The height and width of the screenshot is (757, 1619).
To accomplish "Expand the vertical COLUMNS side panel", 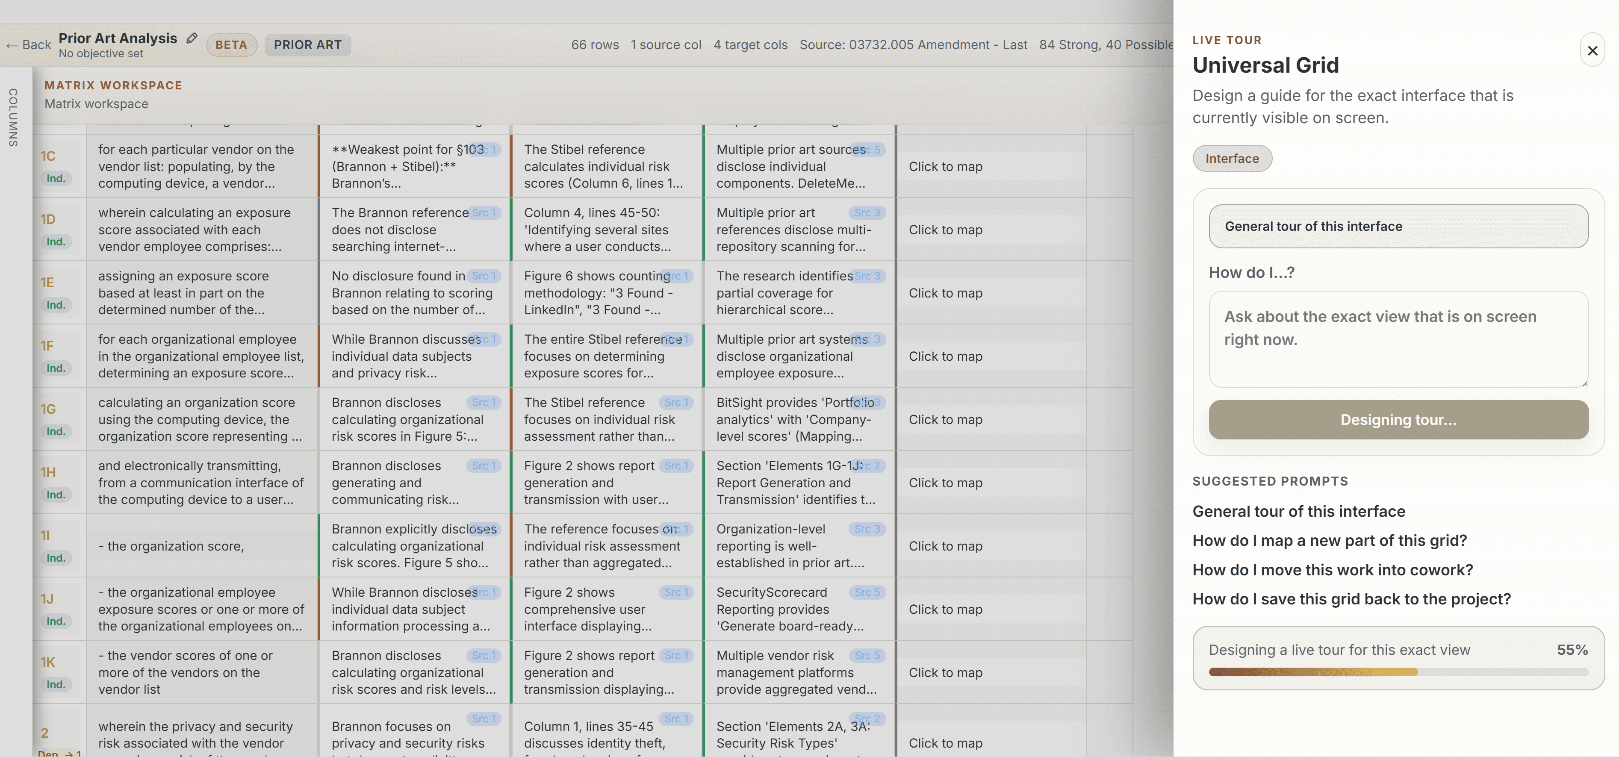I will click(13, 118).
